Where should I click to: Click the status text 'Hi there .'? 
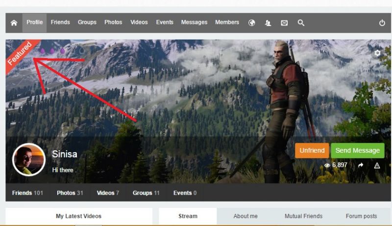tap(64, 170)
